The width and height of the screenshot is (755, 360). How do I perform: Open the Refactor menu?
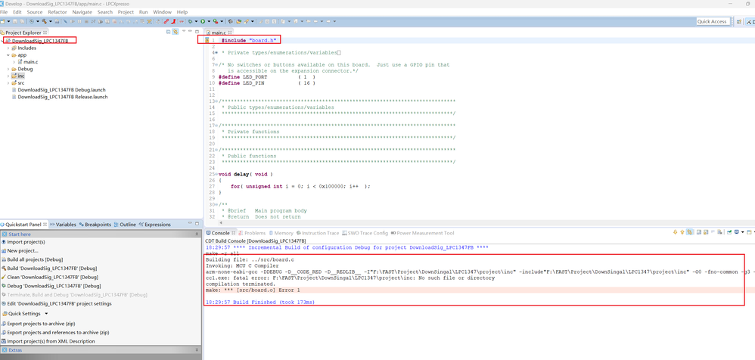point(57,11)
